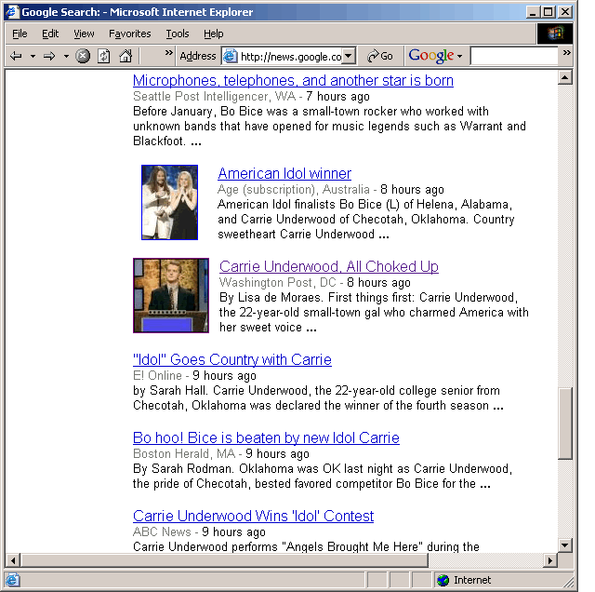Expand the hidden standard toolbar buttons chevron
Screen dimensions: 595x592
[169, 52]
